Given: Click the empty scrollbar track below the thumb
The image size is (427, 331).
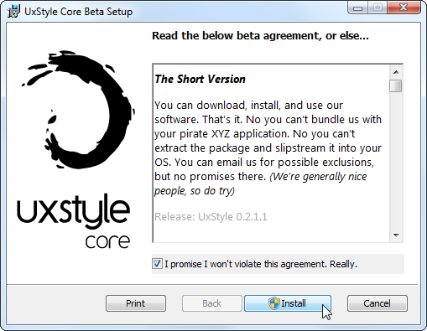Looking at the screenshot, I should [396, 161].
